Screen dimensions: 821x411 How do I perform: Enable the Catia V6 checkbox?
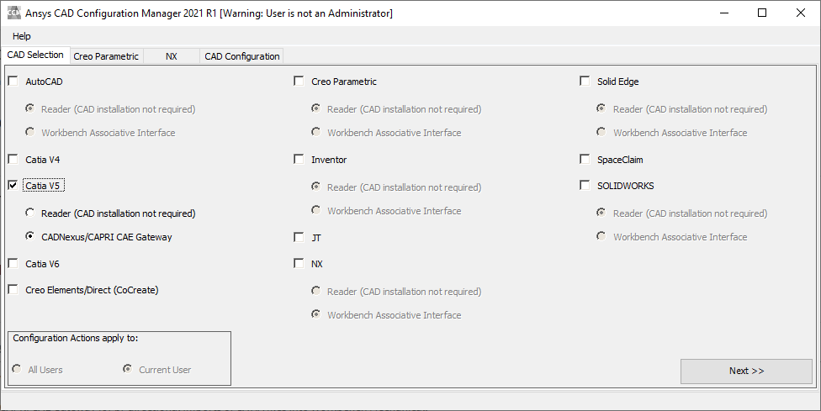click(13, 264)
